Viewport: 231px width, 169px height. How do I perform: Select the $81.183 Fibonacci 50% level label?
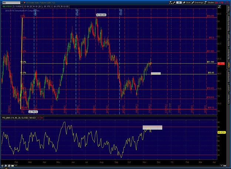[210, 62]
